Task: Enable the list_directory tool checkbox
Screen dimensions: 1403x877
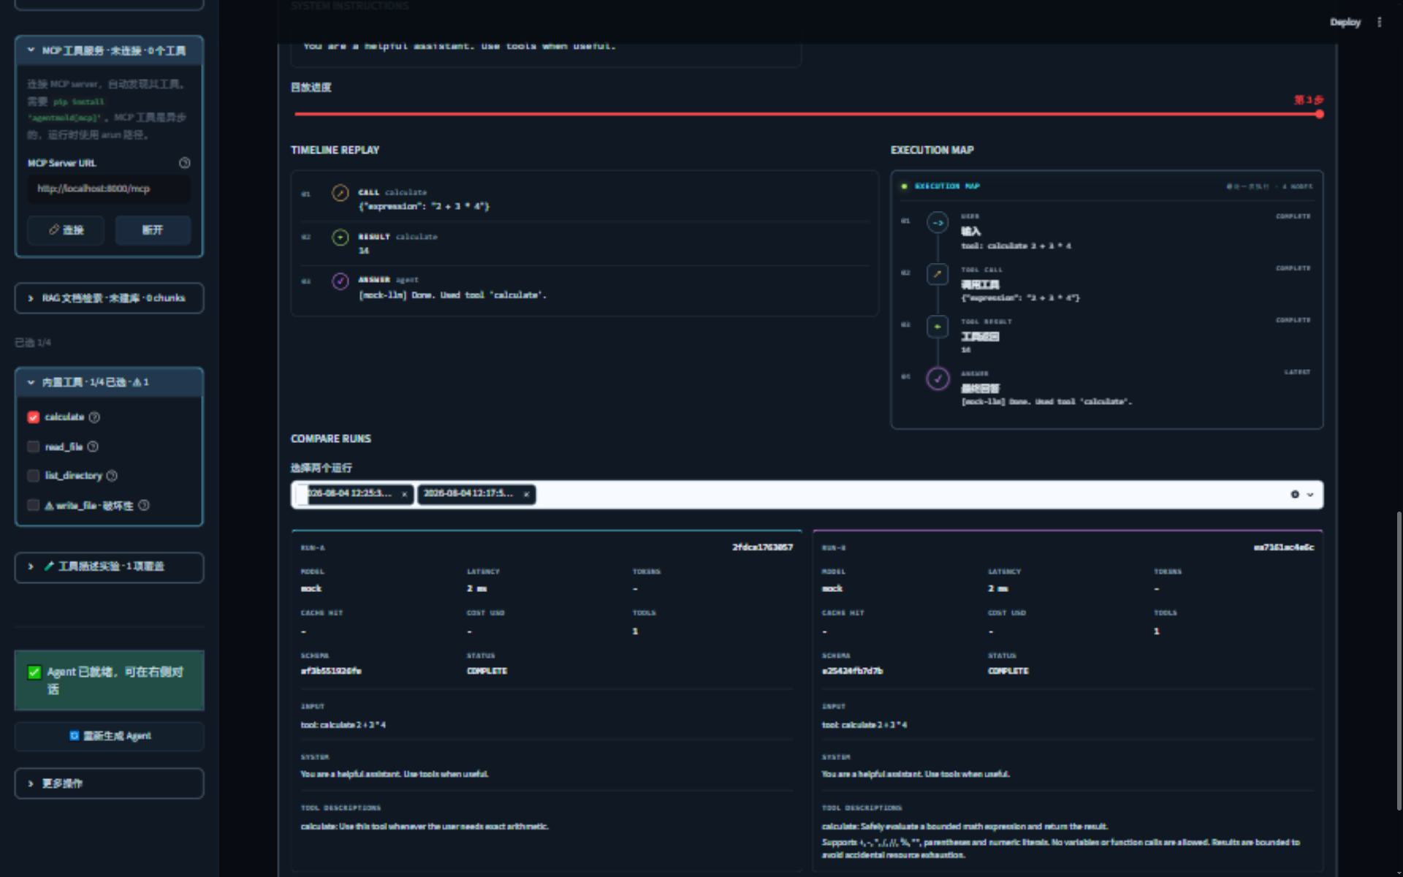Action: tap(34, 476)
